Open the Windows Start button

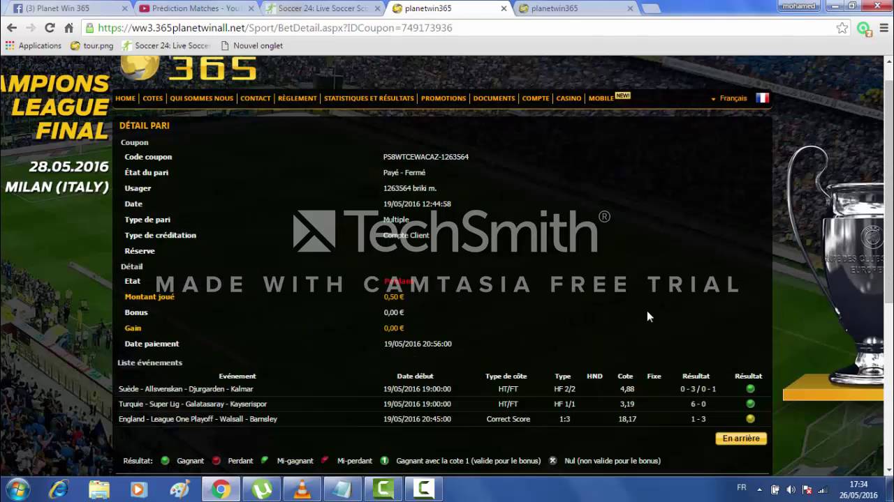coord(16,489)
